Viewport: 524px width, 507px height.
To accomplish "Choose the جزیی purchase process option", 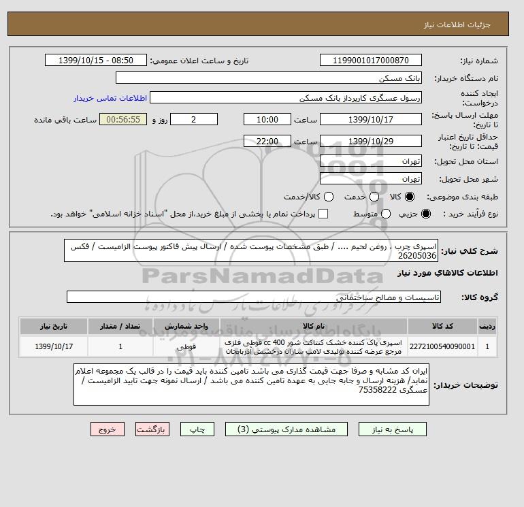I will pyautogui.click(x=426, y=214).
